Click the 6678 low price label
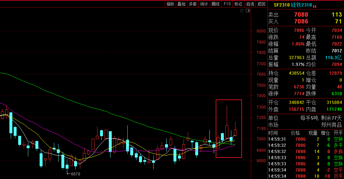The height and width of the screenshot is (179, 344). point(75,174)
